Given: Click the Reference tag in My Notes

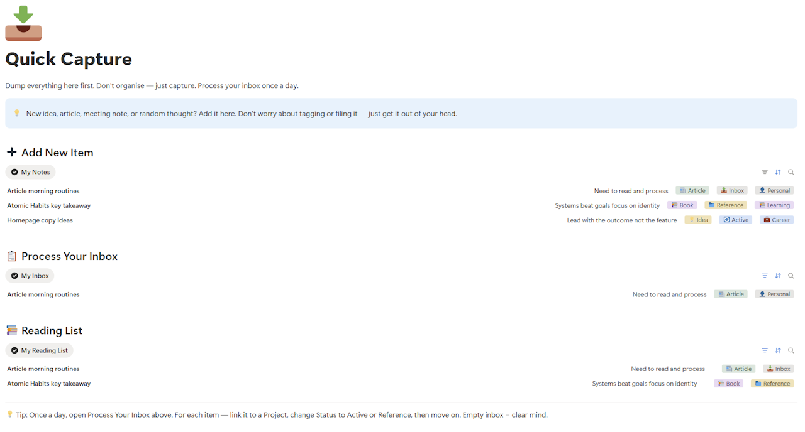Looking at the screenshot, I should 726,205.
